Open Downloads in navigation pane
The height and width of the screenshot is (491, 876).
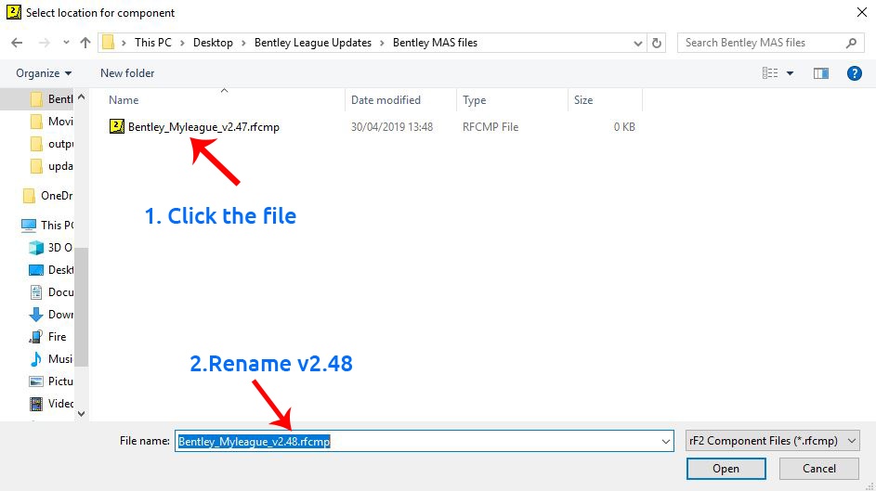coord(50,315)
